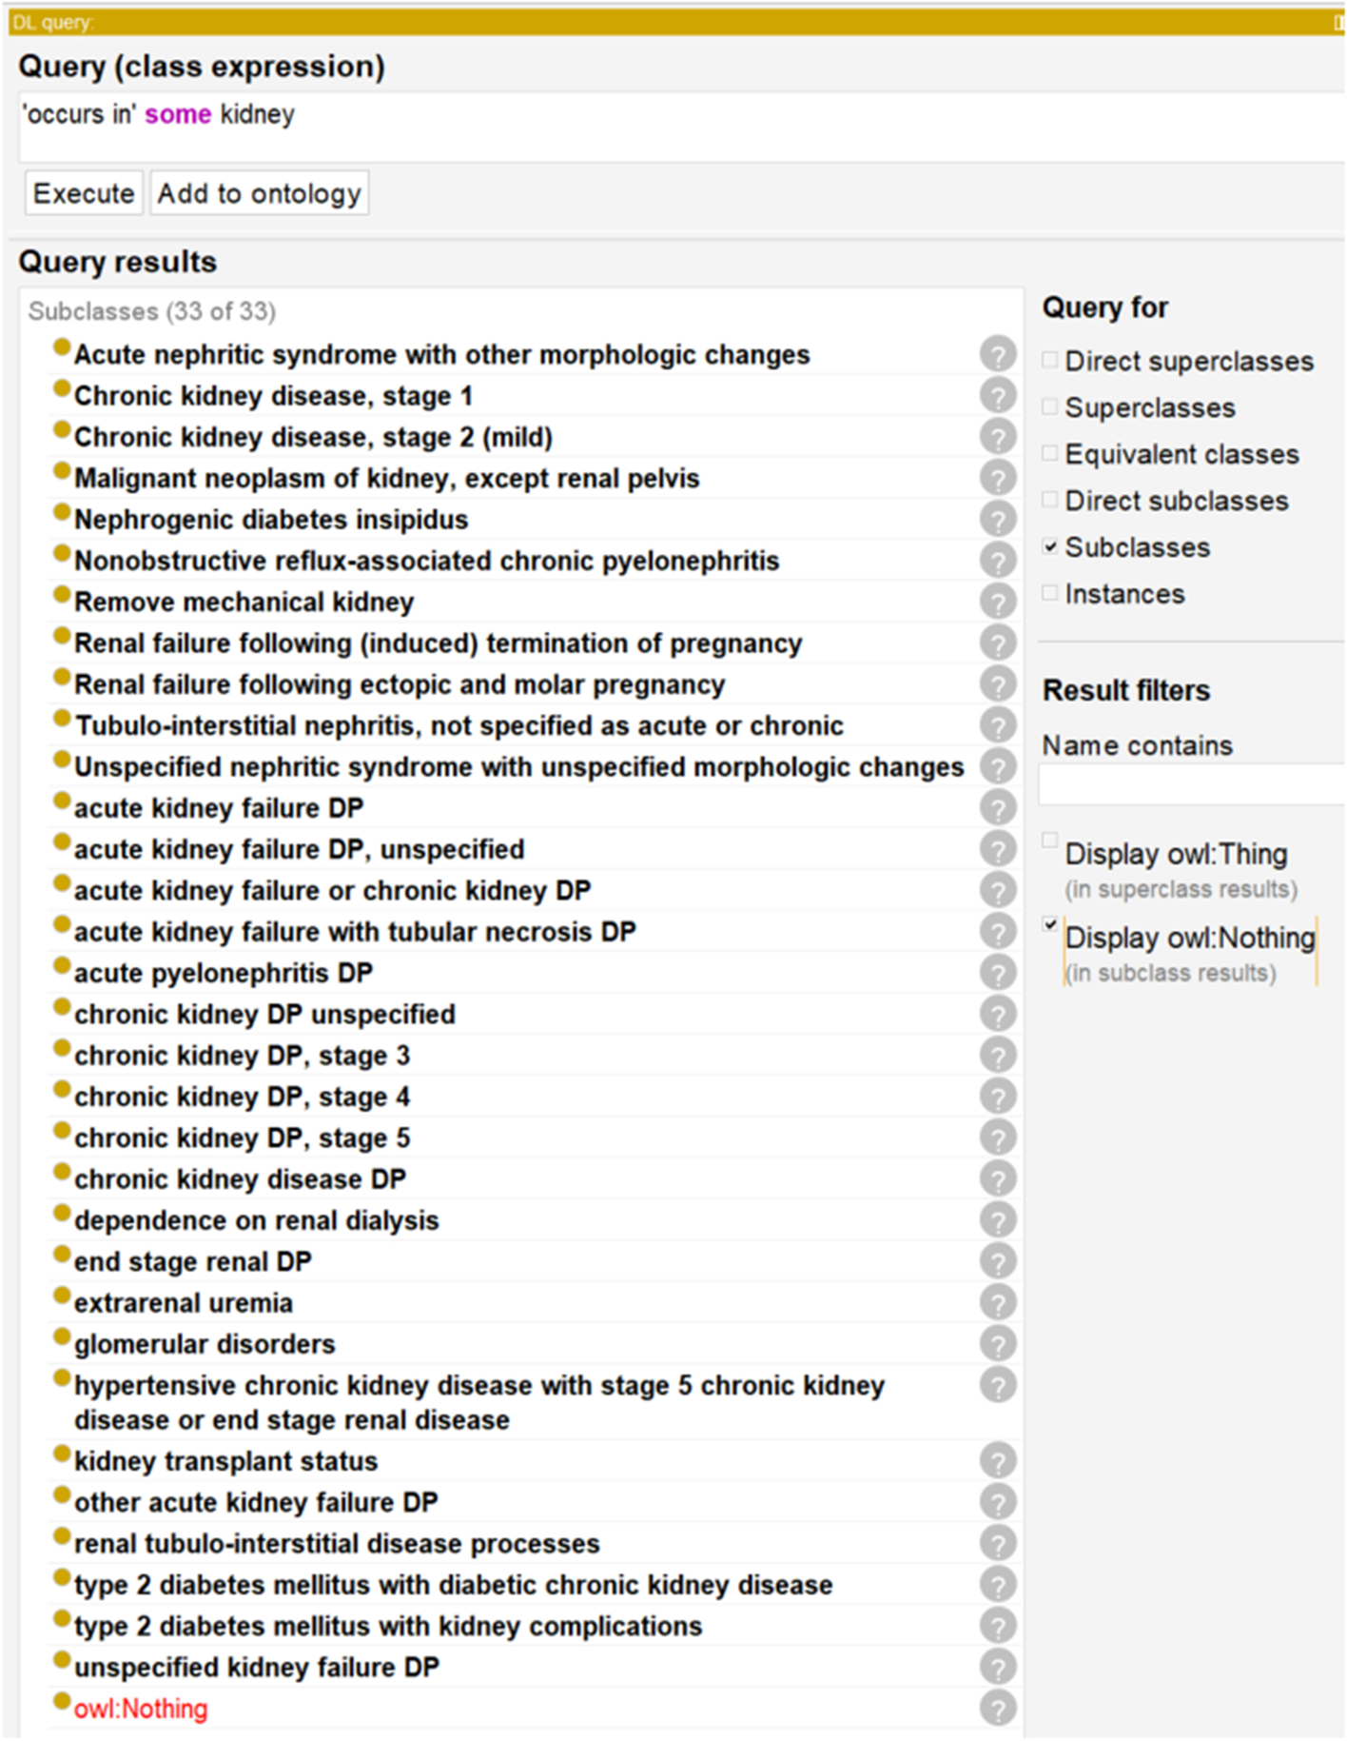Explain acute kidney failure DP, unspecified
The height and width of the screenshot is (1741, 1347).
coord(998,849)
